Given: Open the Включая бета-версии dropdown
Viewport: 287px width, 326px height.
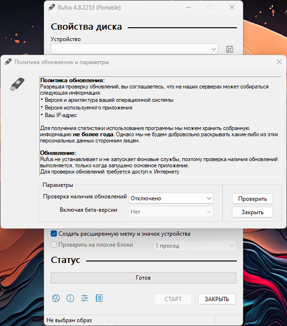Looking at the screenshot, I should click(171, 212).
